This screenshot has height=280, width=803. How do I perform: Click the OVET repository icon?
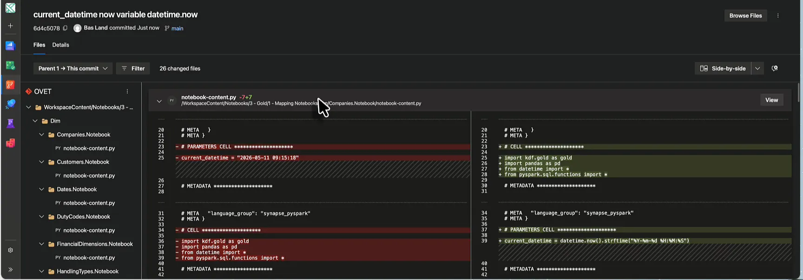pos(28,91)
